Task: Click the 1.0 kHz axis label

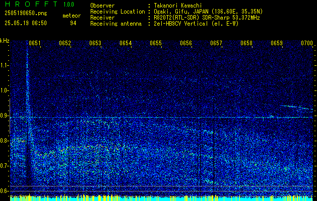Action: [4, 90]
